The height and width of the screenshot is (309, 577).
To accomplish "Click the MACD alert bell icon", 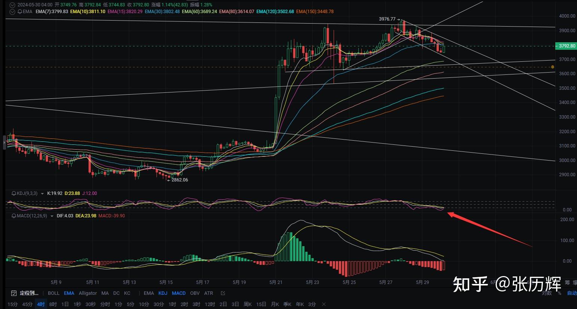I will click(x=14, y=216).
